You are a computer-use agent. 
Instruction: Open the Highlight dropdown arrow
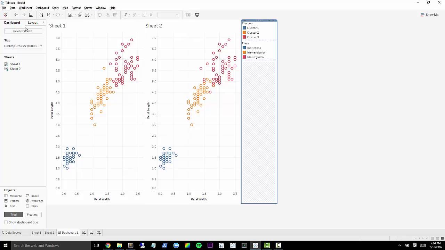click(x=130, y=15)
